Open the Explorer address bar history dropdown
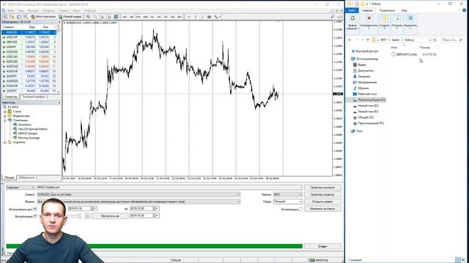Screen dimensions: 469x263 coord(430,40)
